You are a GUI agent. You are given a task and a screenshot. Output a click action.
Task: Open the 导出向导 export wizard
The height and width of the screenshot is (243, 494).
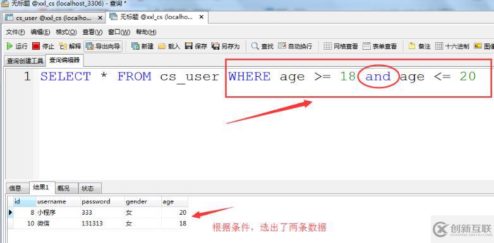click(x=103, y=46)
